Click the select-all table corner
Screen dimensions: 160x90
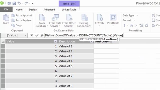click(x=3, y=41)
